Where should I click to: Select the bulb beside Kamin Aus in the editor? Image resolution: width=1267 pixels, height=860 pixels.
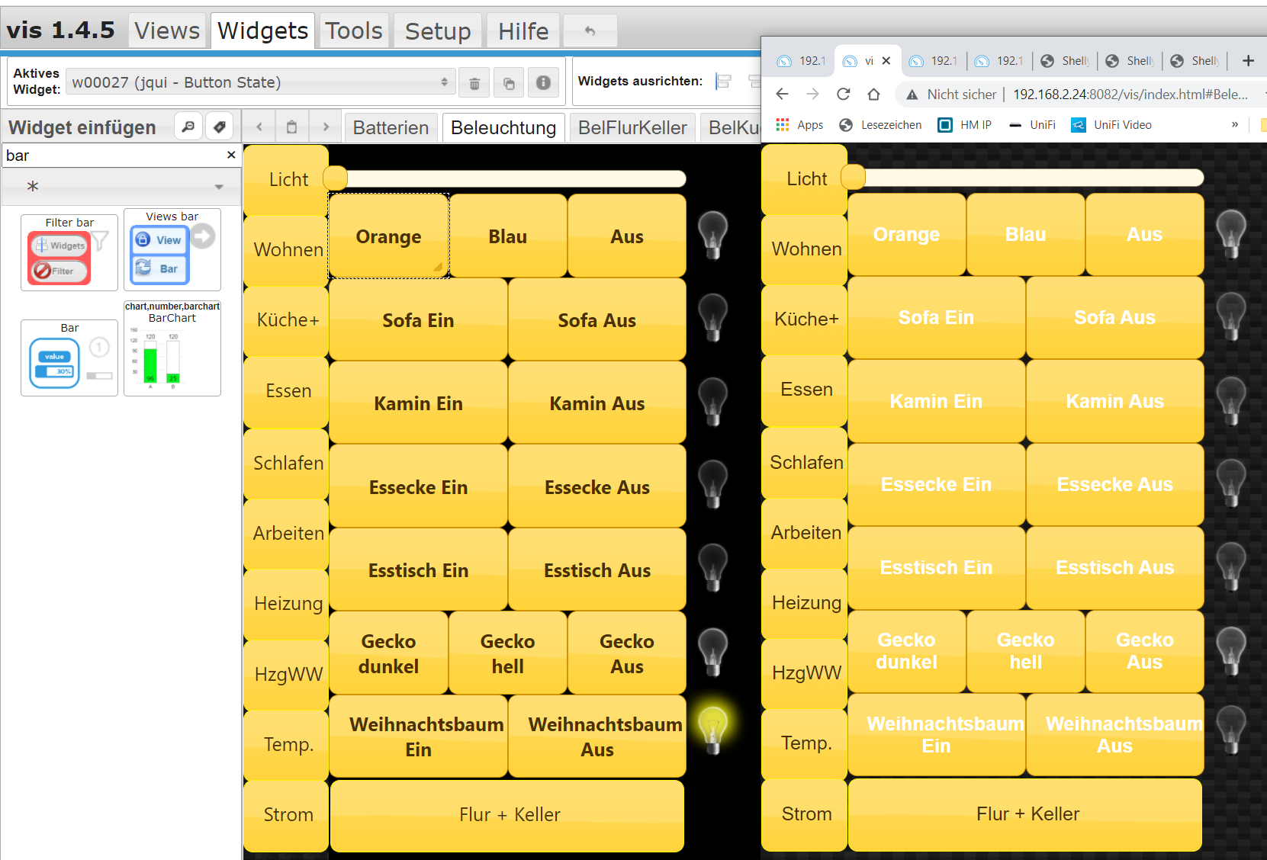(x=712, y=402)
